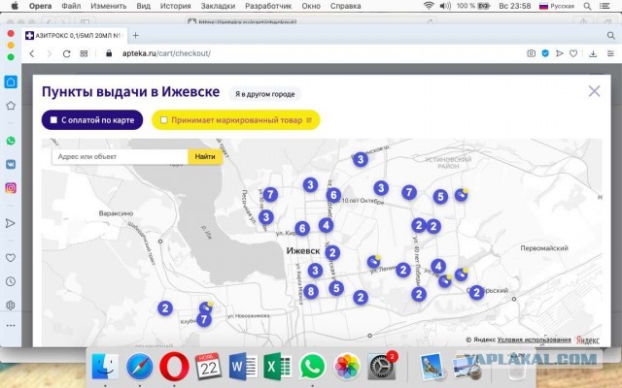Select cluster 7 above ул. Новоажимова label
The image size is (622, 388).
point(204,319)
